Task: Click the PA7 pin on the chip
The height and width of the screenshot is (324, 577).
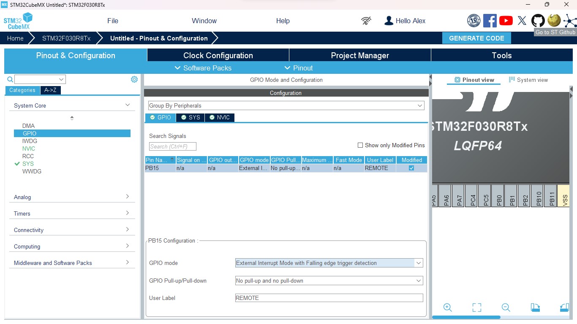Action: [x=459, y=196]
